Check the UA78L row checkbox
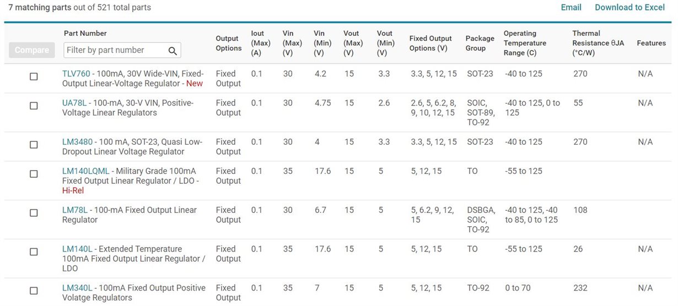This screenshot has width=678, height=306. point(34,106)
